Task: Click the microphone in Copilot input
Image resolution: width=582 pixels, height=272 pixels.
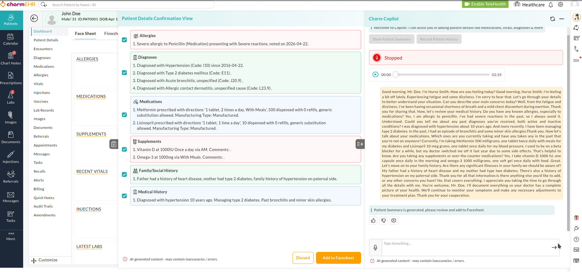Action: tap(375, 248)
